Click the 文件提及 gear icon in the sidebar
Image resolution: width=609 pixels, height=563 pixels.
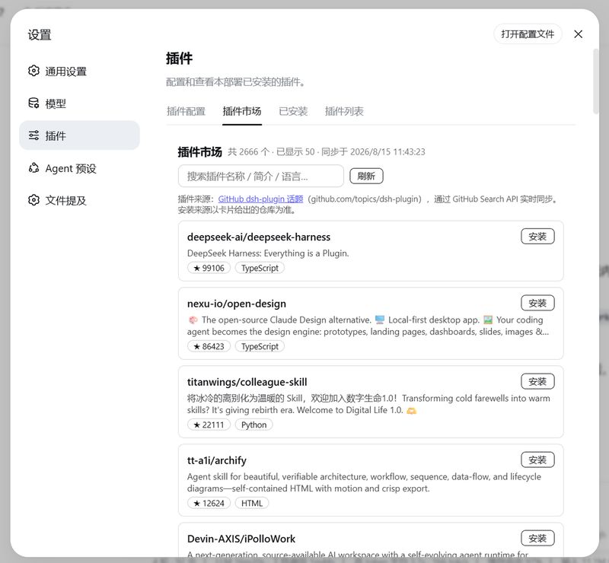(x=33, y=200)
